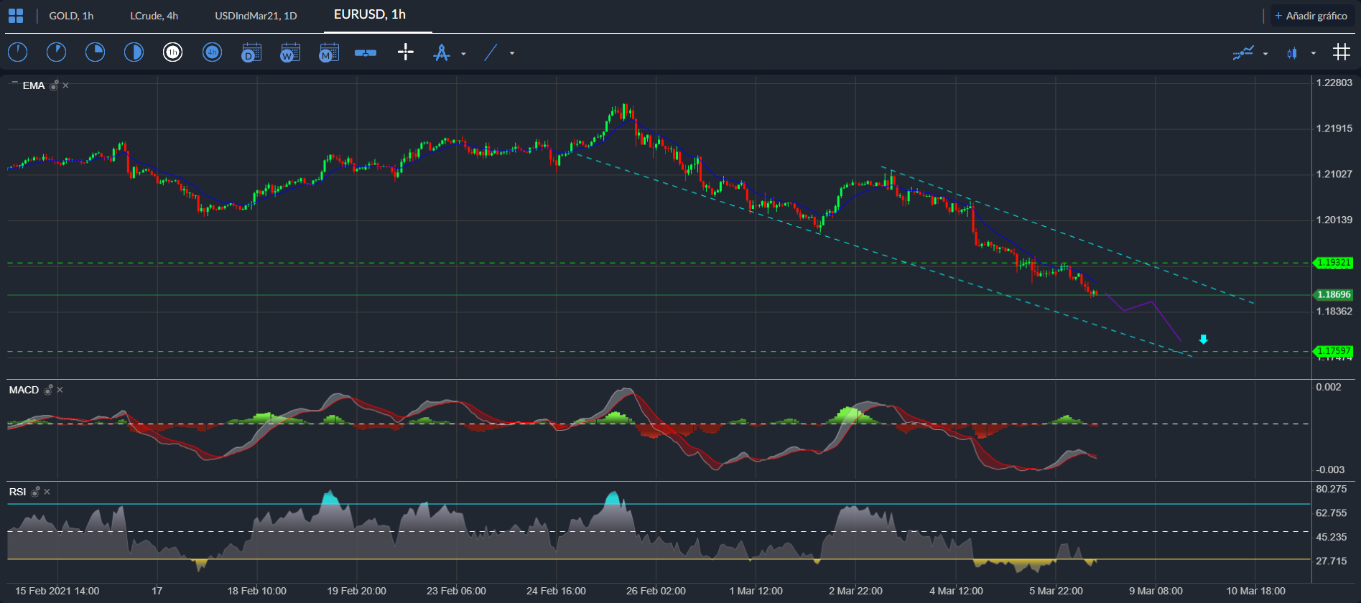Collapse the EMA panel with the minus icon
The height and width of the screenshot is (603, 1361).
14,83
